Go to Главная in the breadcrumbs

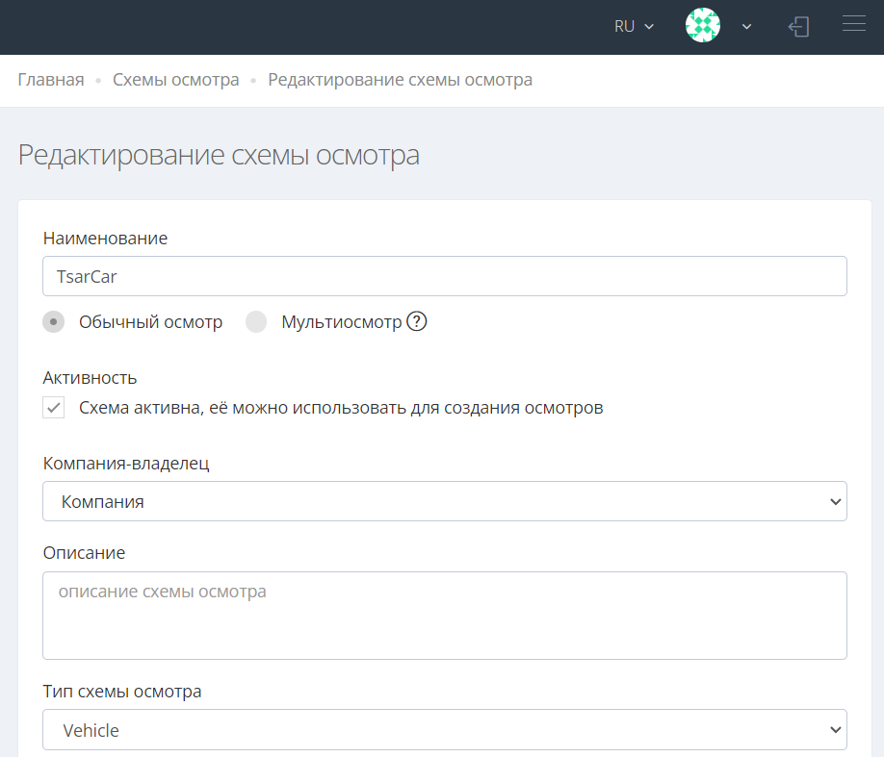51,80
